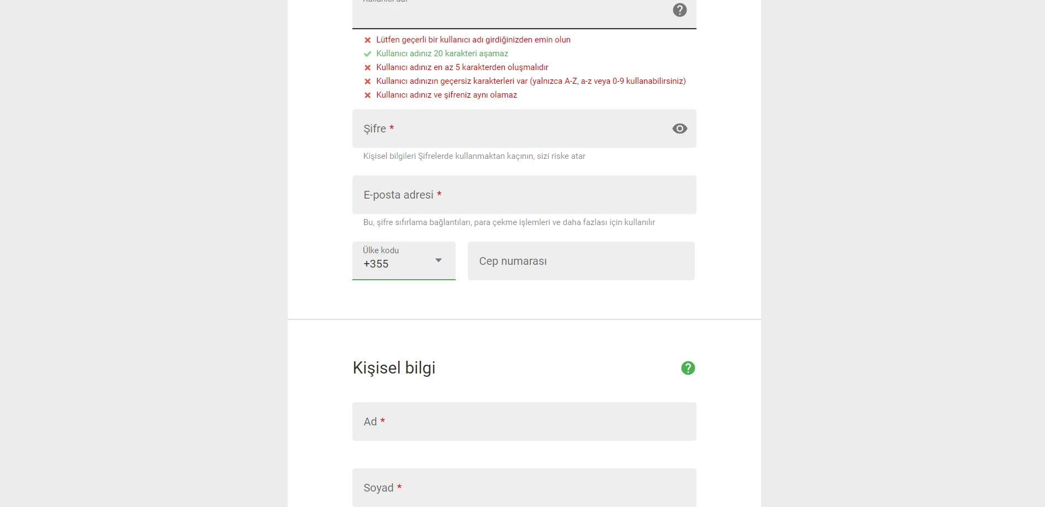Click the gray username help question icon
Image resolution: width=1045 pixels, height=507 pixels.
pos(679,10)
